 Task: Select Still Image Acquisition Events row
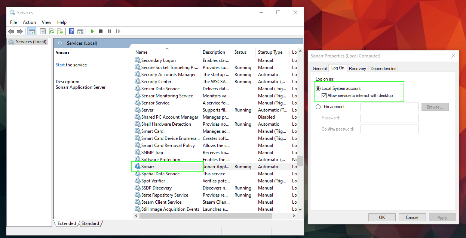coord(215,209)
